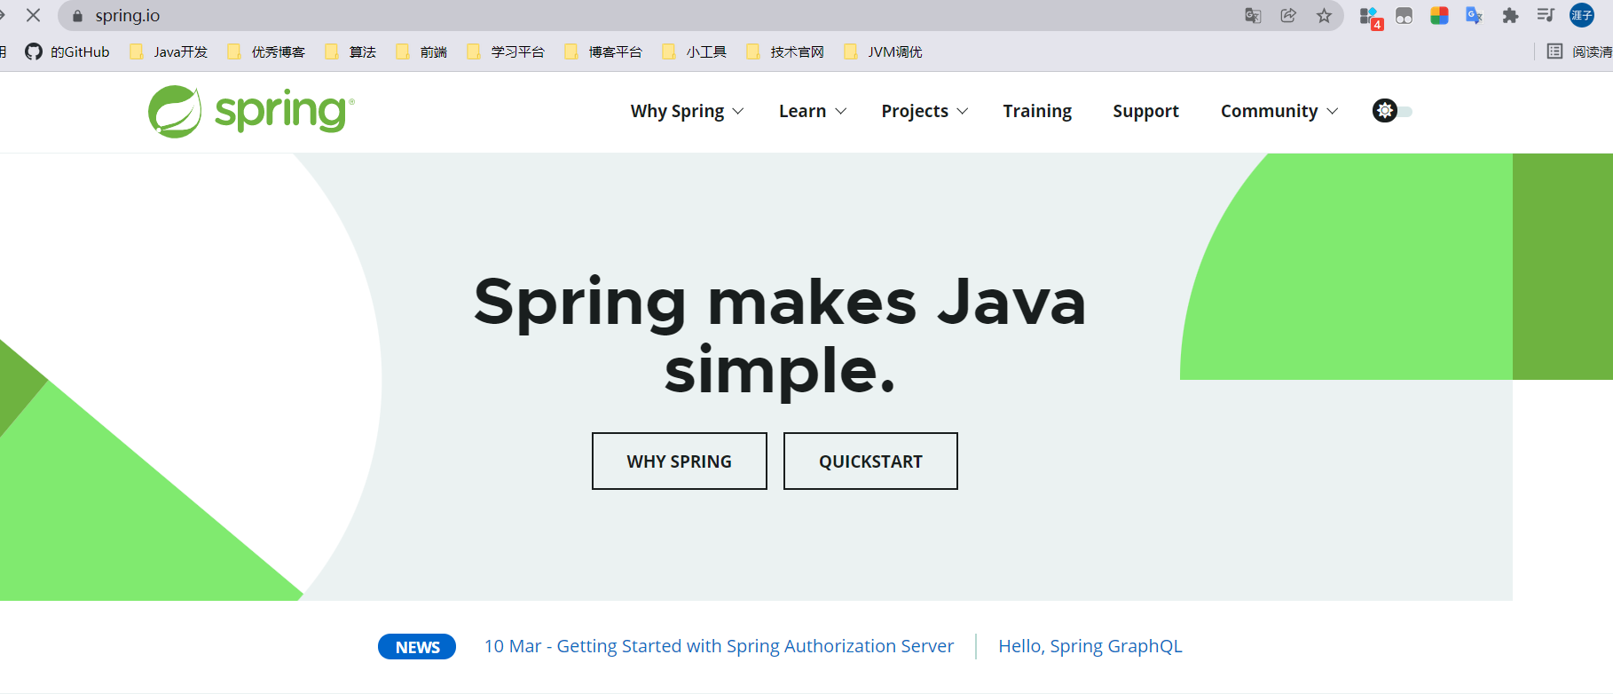
Task: Expand the Learn dropdown
Action: click(x=813, y=111)
